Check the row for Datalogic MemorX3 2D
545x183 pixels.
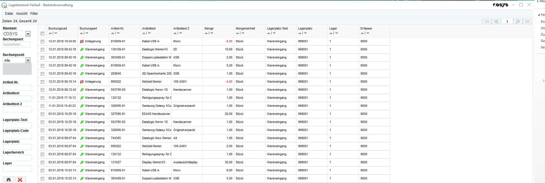point(42,50)
